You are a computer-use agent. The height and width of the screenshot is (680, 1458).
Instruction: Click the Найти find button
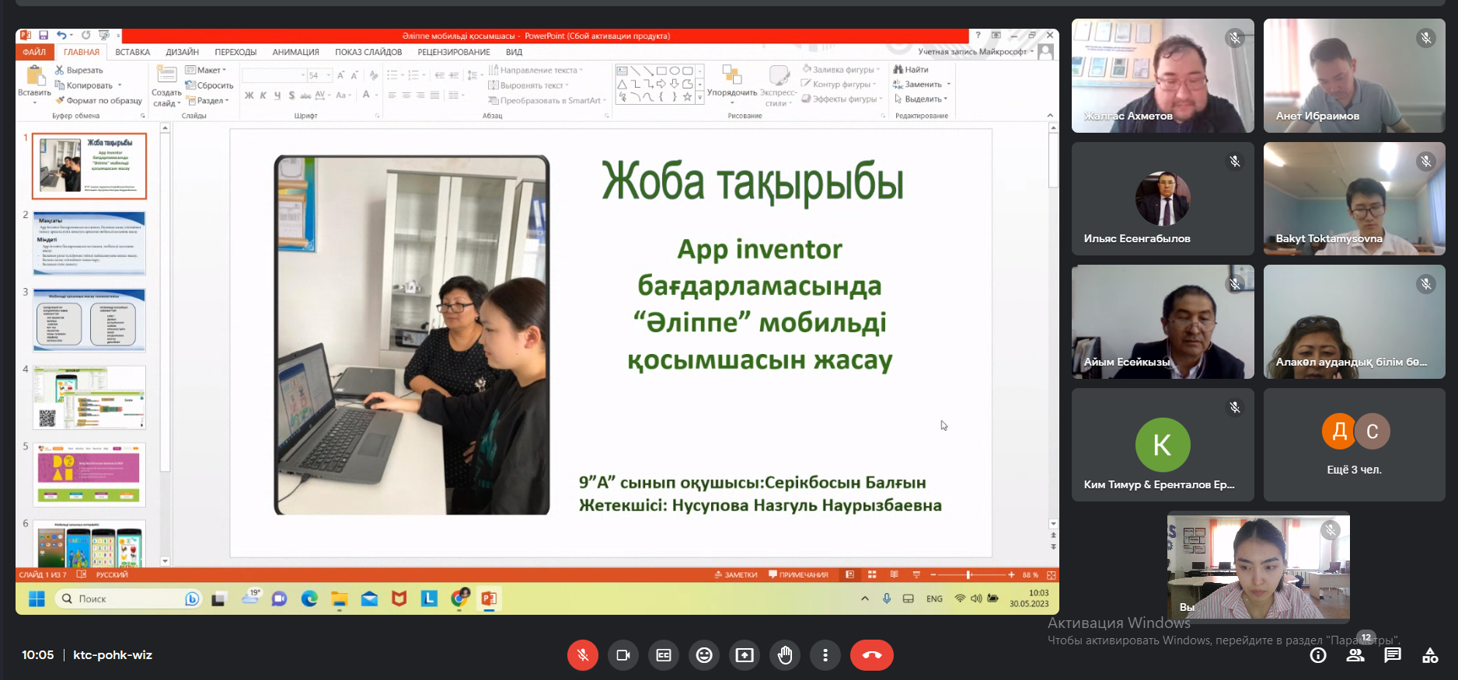click(x=912, y=69)
